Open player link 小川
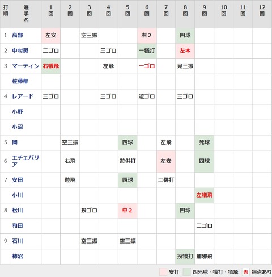This screenshot has width=272, height=277. coord(18,195)
